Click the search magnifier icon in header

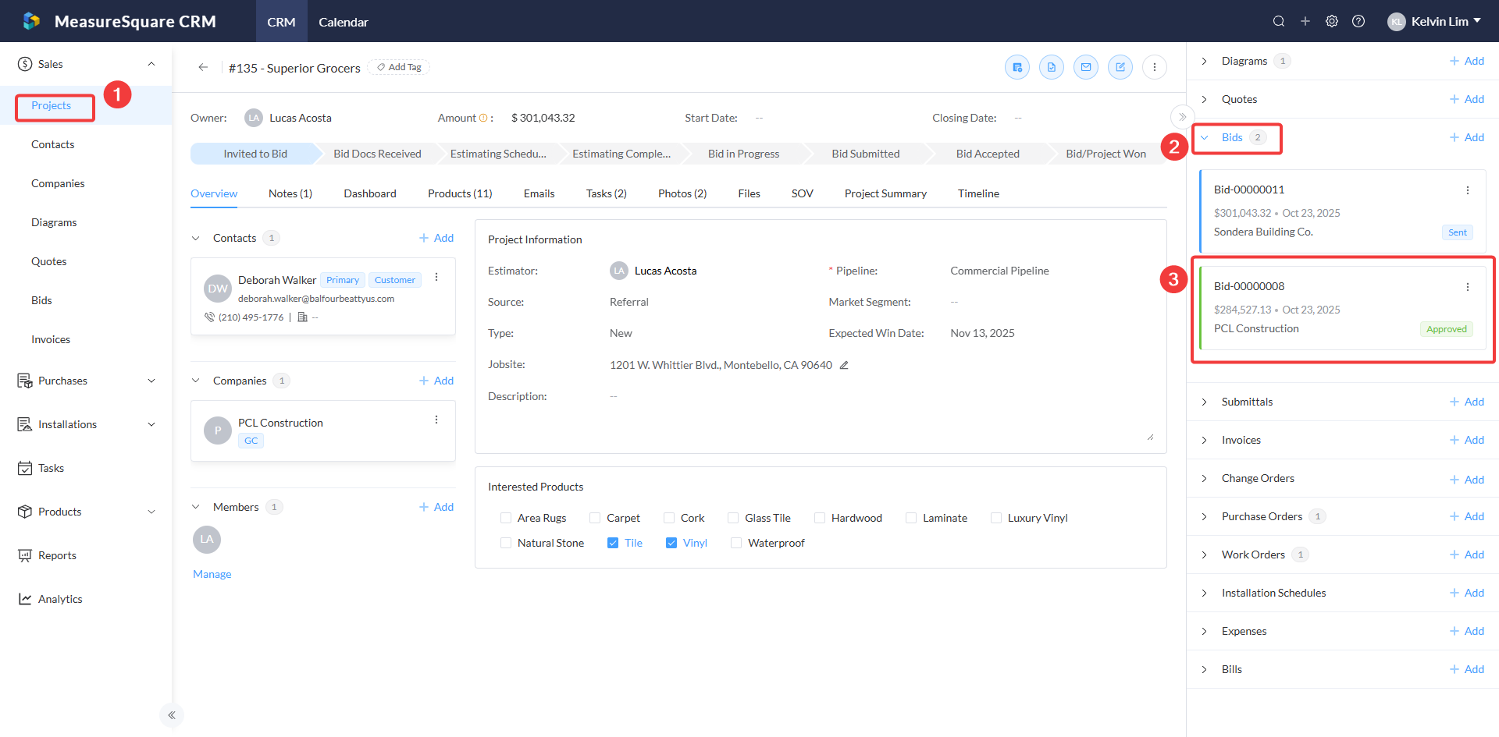coord(1278,21)
